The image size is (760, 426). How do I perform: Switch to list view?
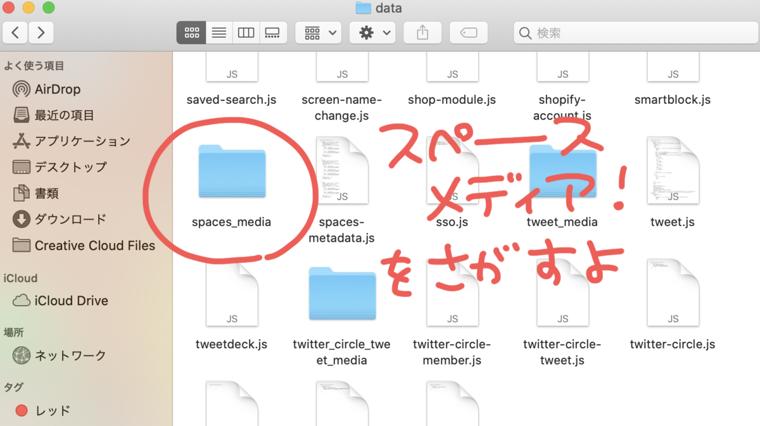point(219,33)
